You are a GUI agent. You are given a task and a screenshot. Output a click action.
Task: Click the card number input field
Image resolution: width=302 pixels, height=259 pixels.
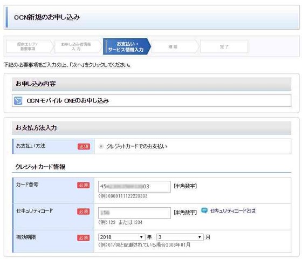(134, 187)
